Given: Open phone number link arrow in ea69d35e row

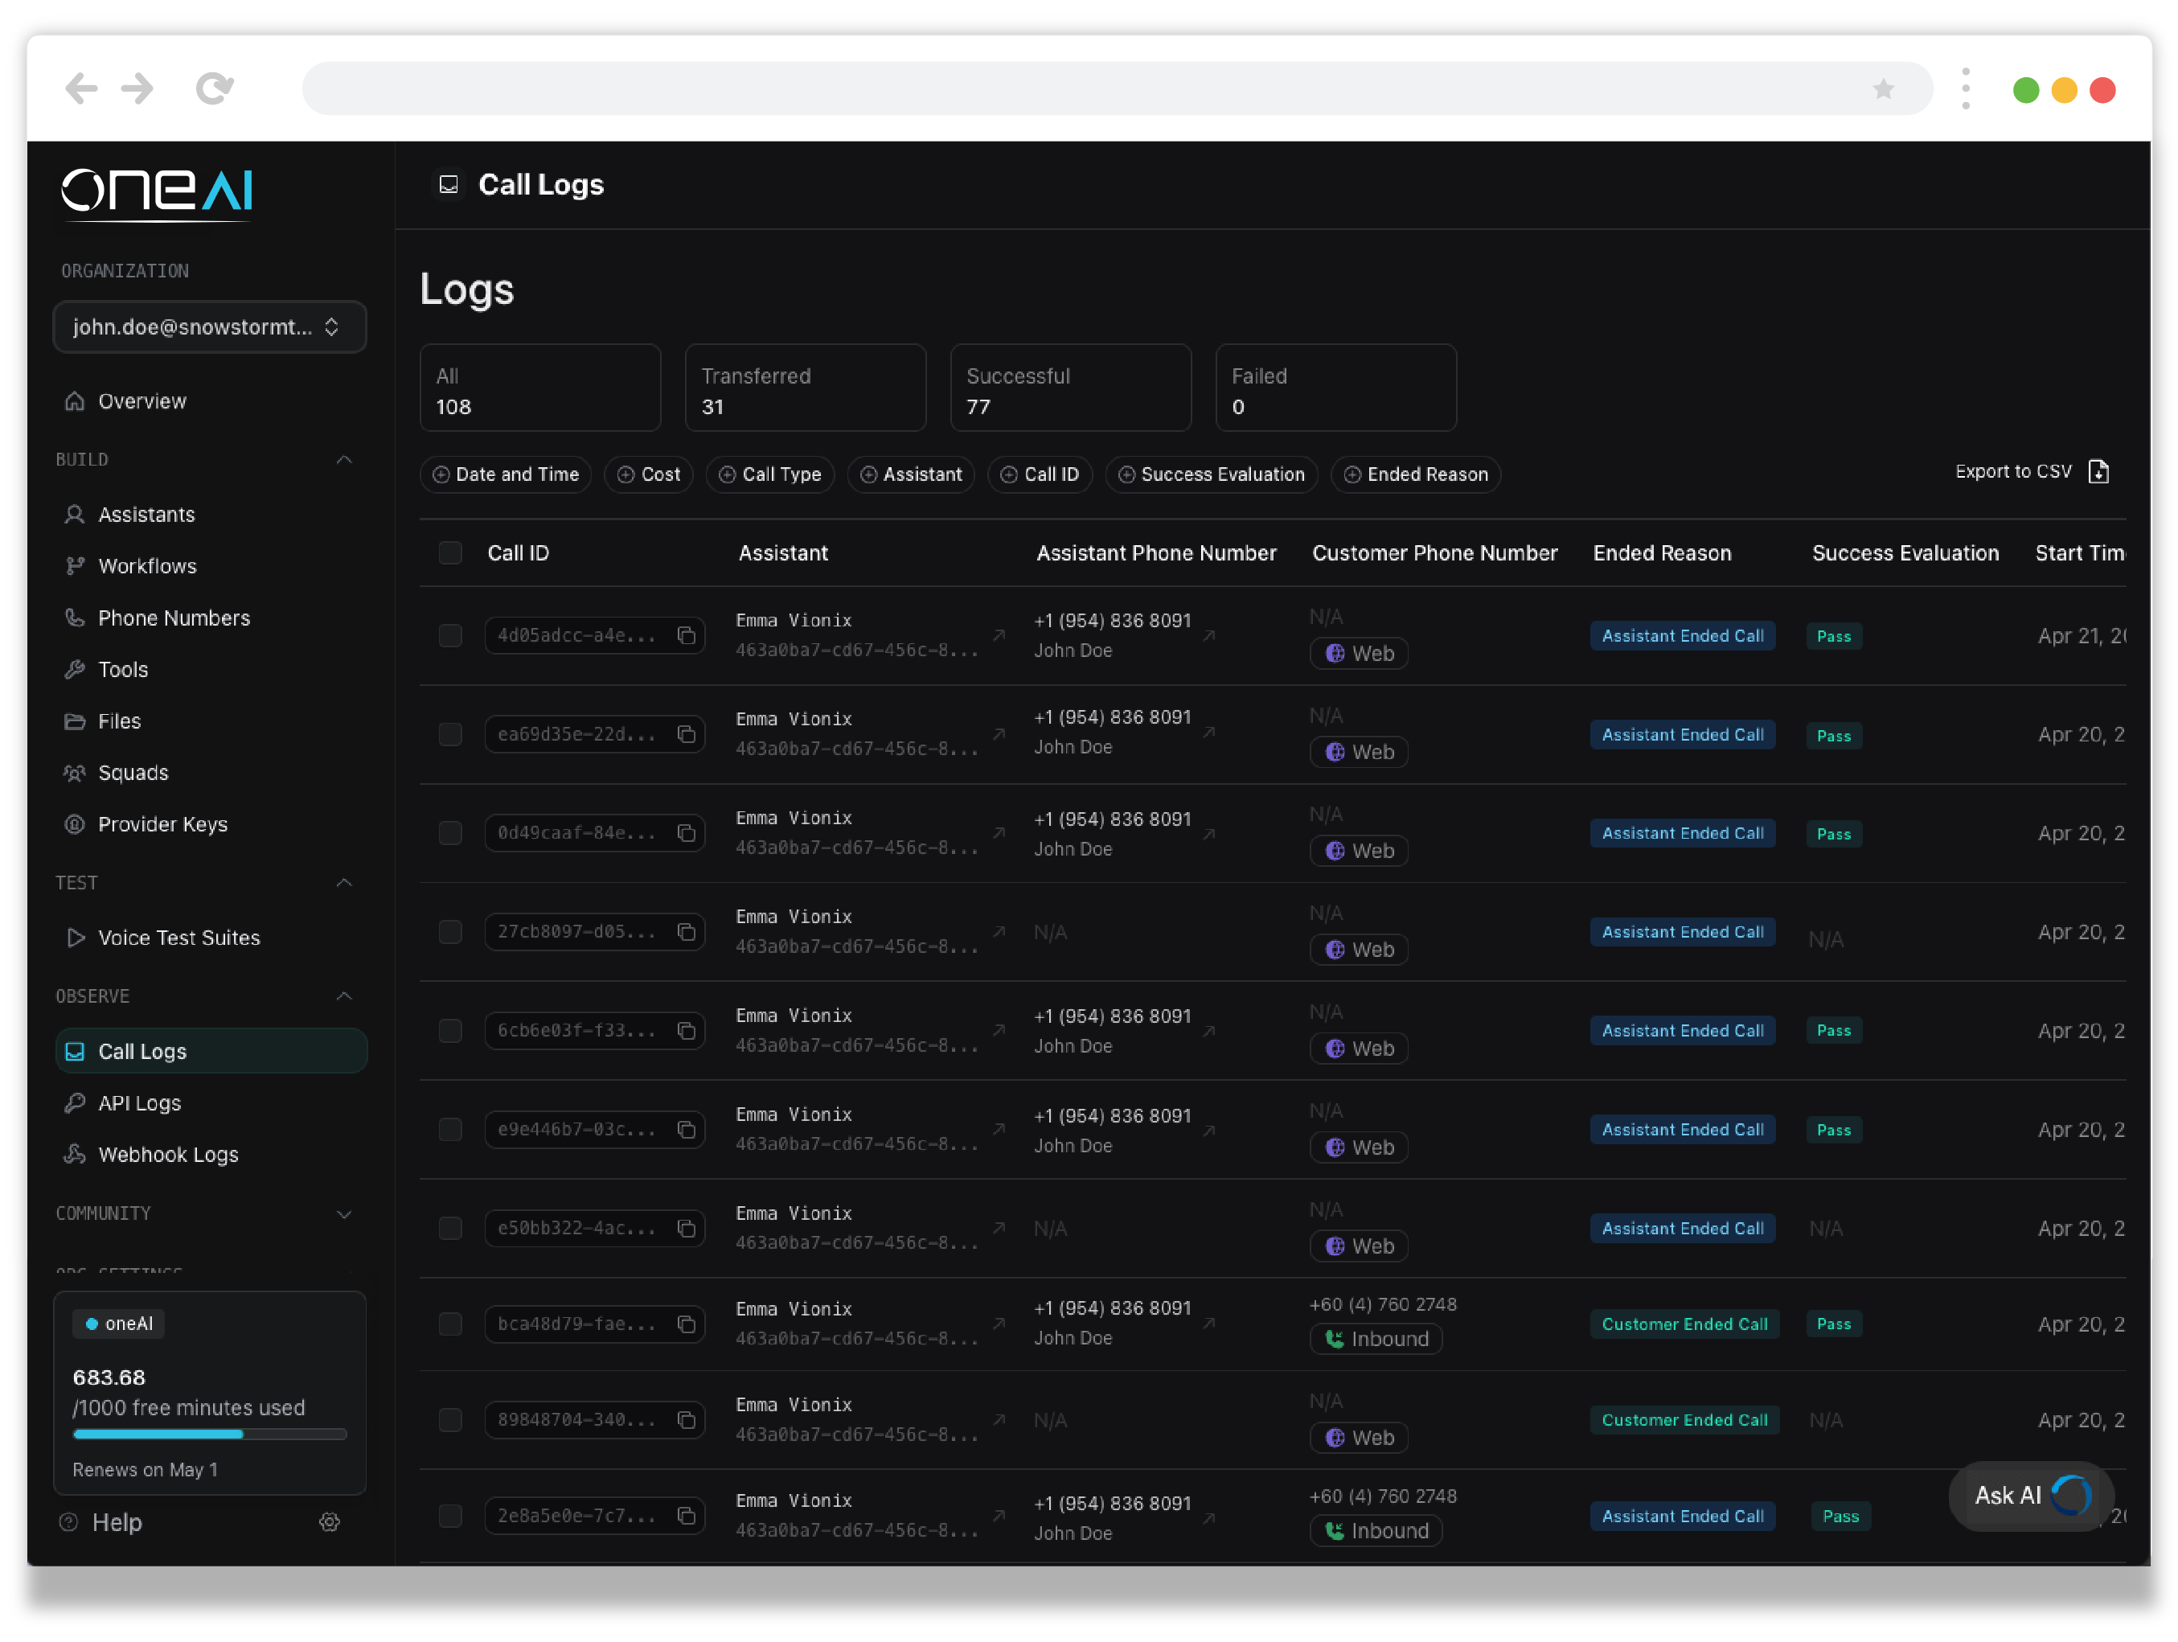Looking at the screenshot, I should 1209,732.
